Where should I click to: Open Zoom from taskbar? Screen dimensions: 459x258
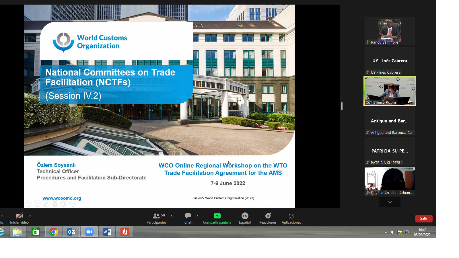click(x=89, y=232)
